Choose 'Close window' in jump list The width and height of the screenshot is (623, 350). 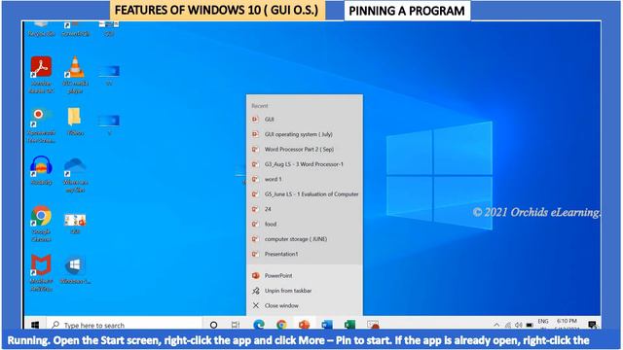pyautogui.click(x=305, y=305)
